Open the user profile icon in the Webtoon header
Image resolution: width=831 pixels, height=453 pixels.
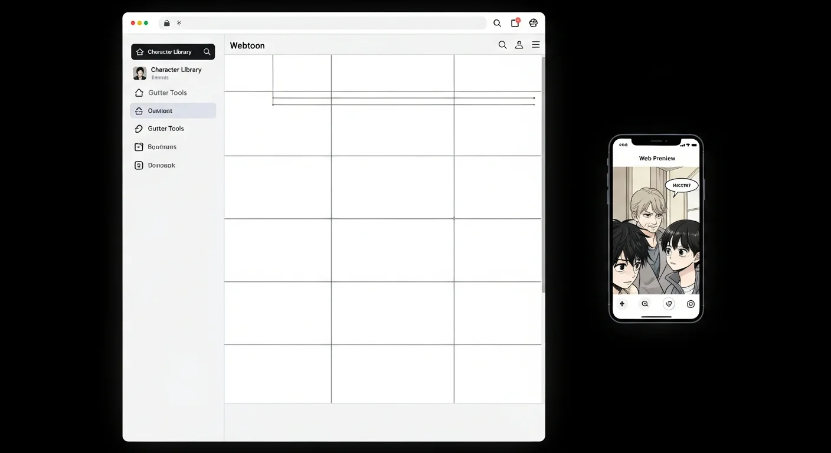(519, 45)
